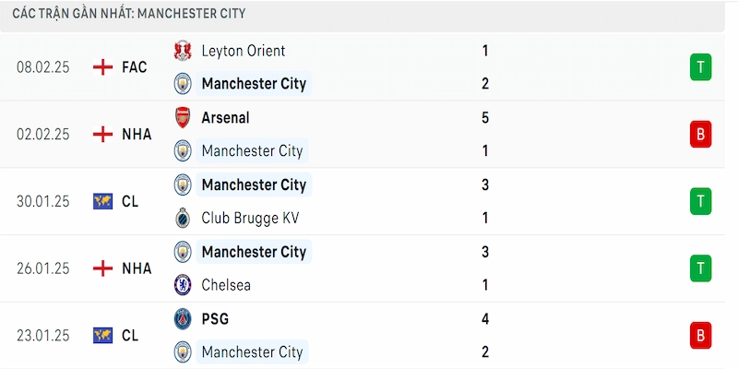Click the PSG club crest icon

(x=183, y=319)
